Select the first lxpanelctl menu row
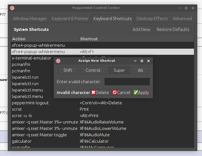The image size is (202, 156). (x=32, y=90)
